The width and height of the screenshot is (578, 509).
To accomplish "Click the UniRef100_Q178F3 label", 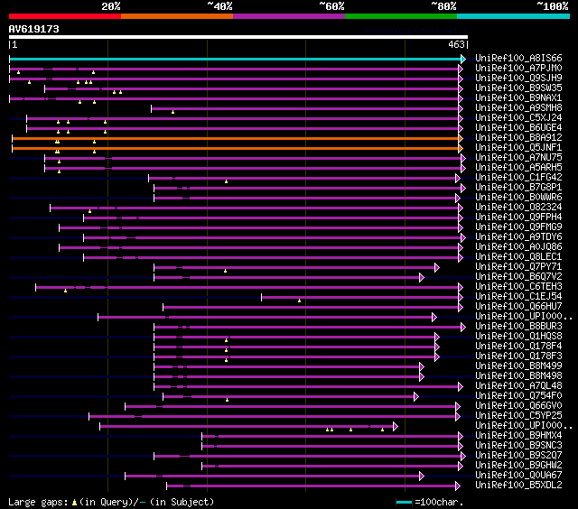I will 518,356.
